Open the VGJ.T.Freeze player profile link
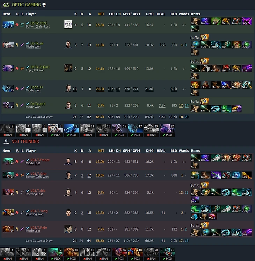 coord(40,160)
